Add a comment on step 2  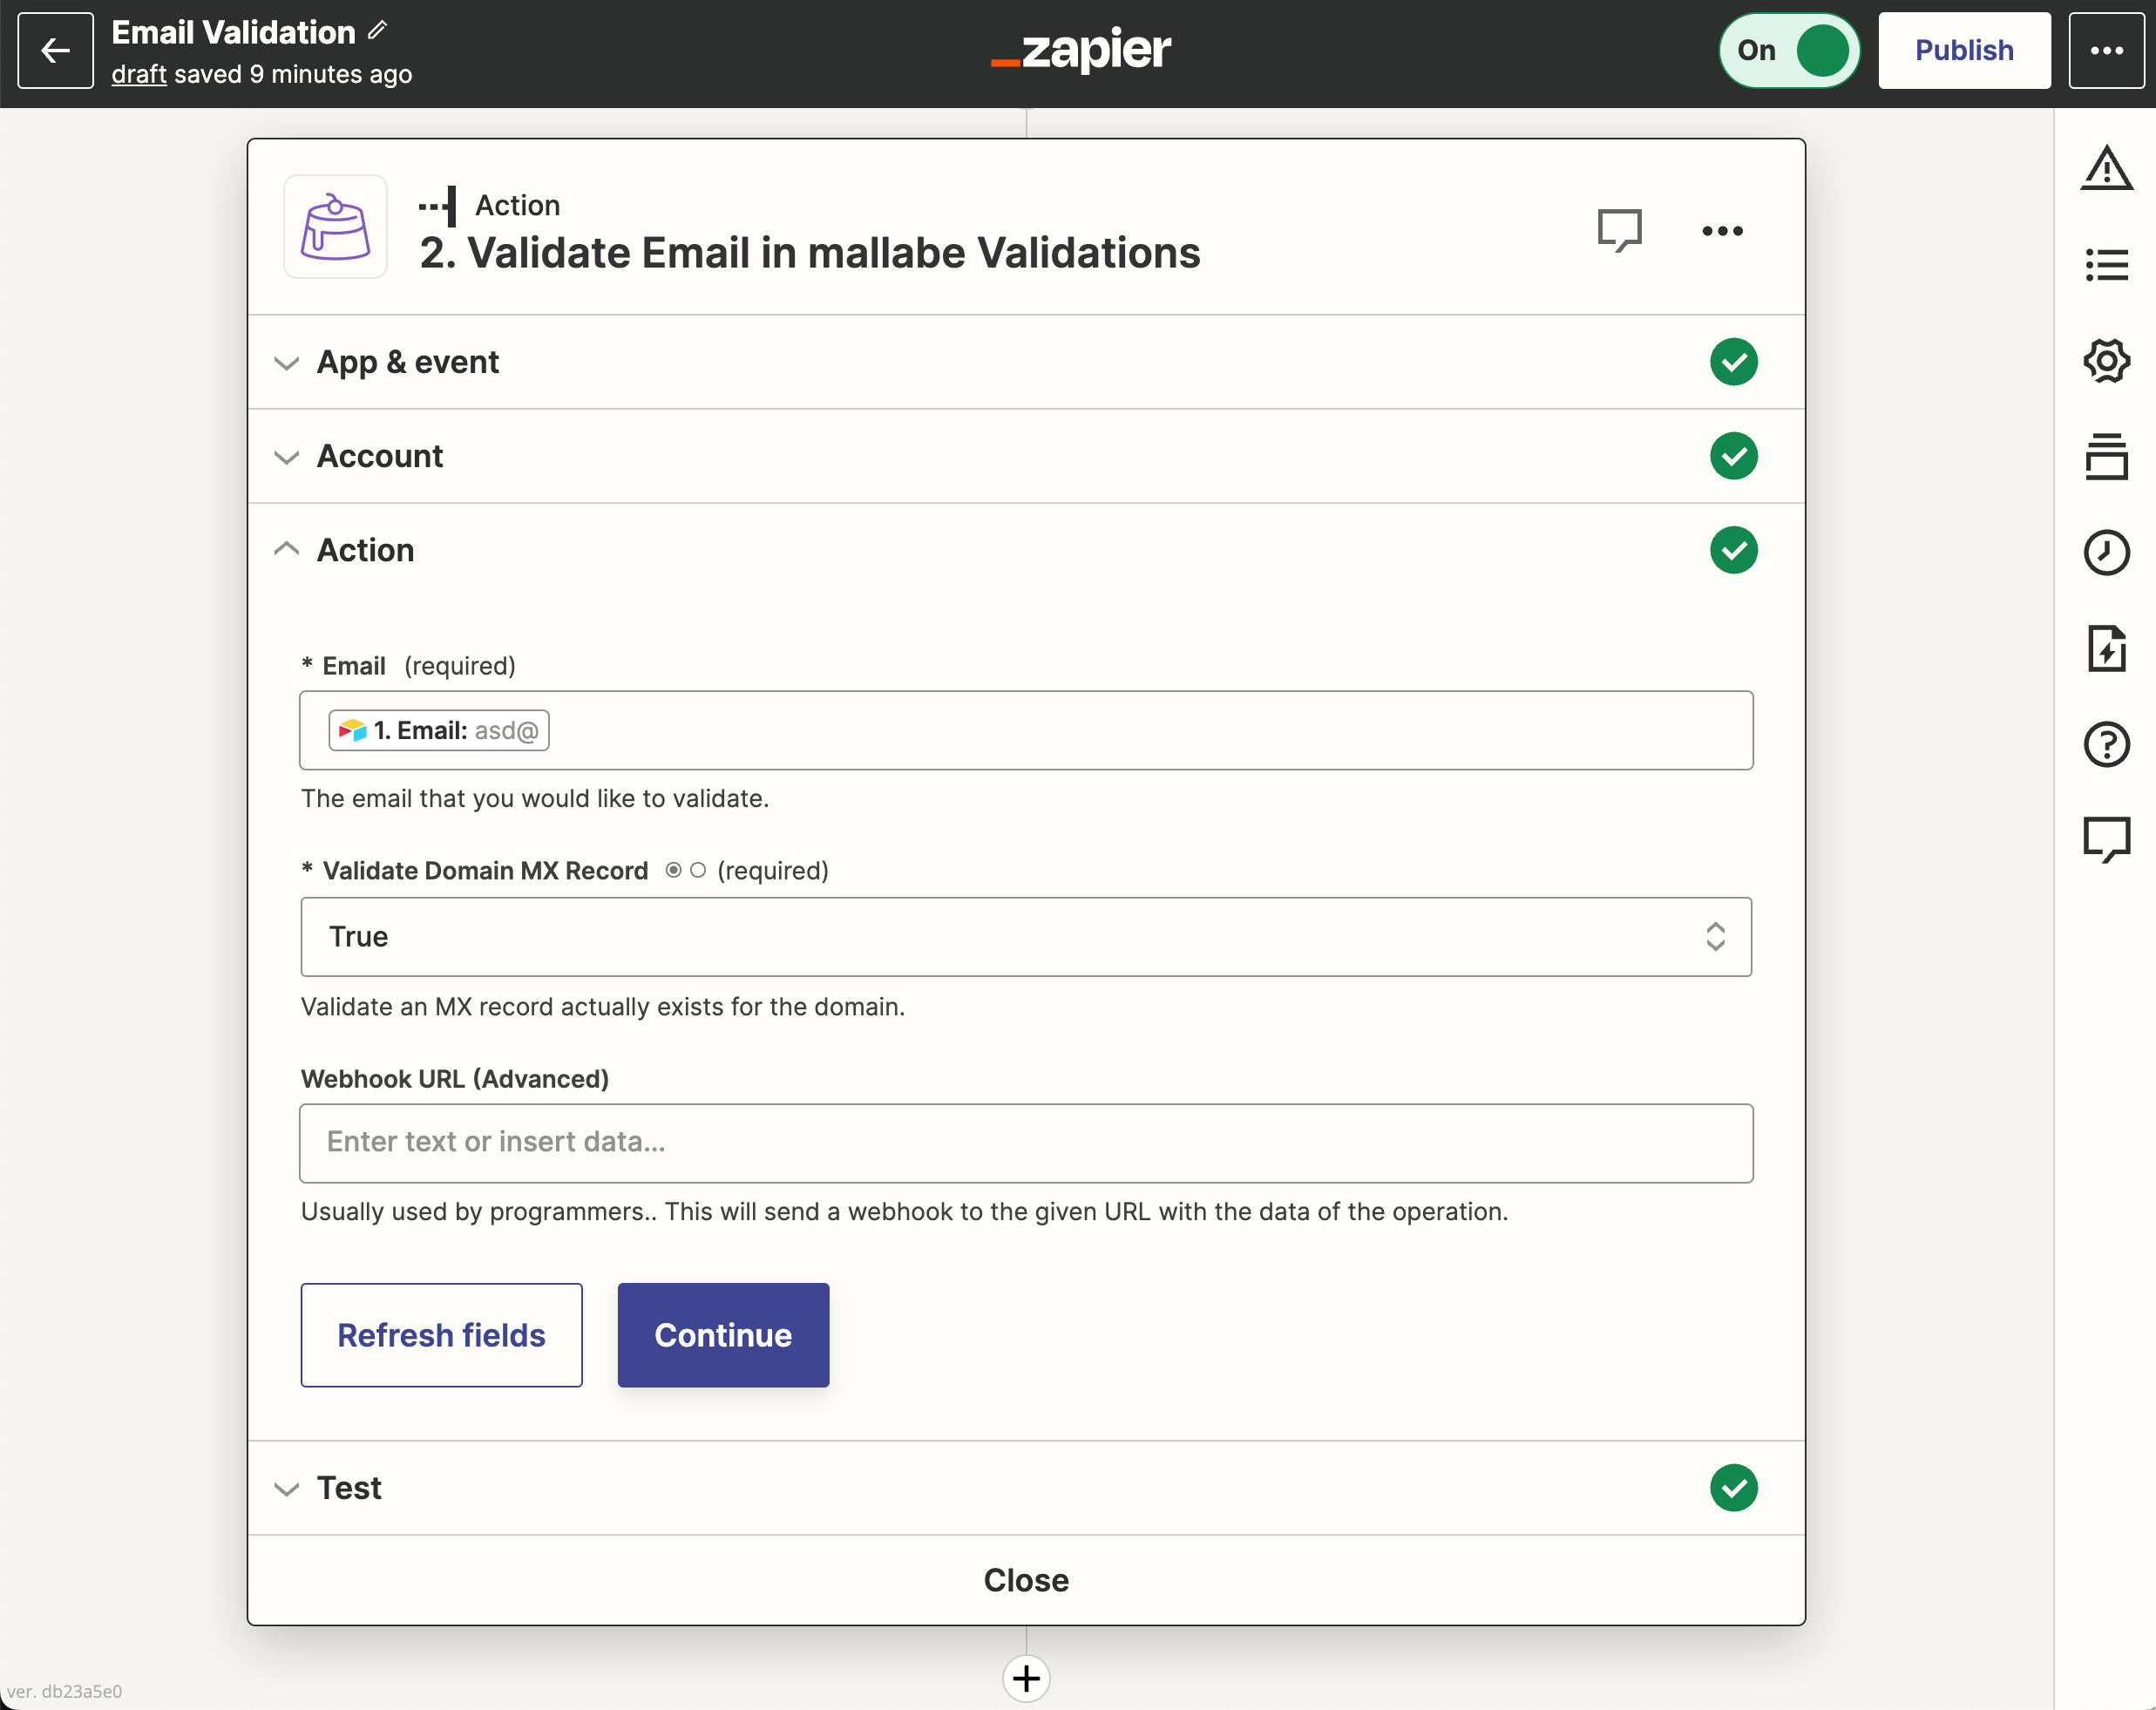click(x=1619, y=230)
